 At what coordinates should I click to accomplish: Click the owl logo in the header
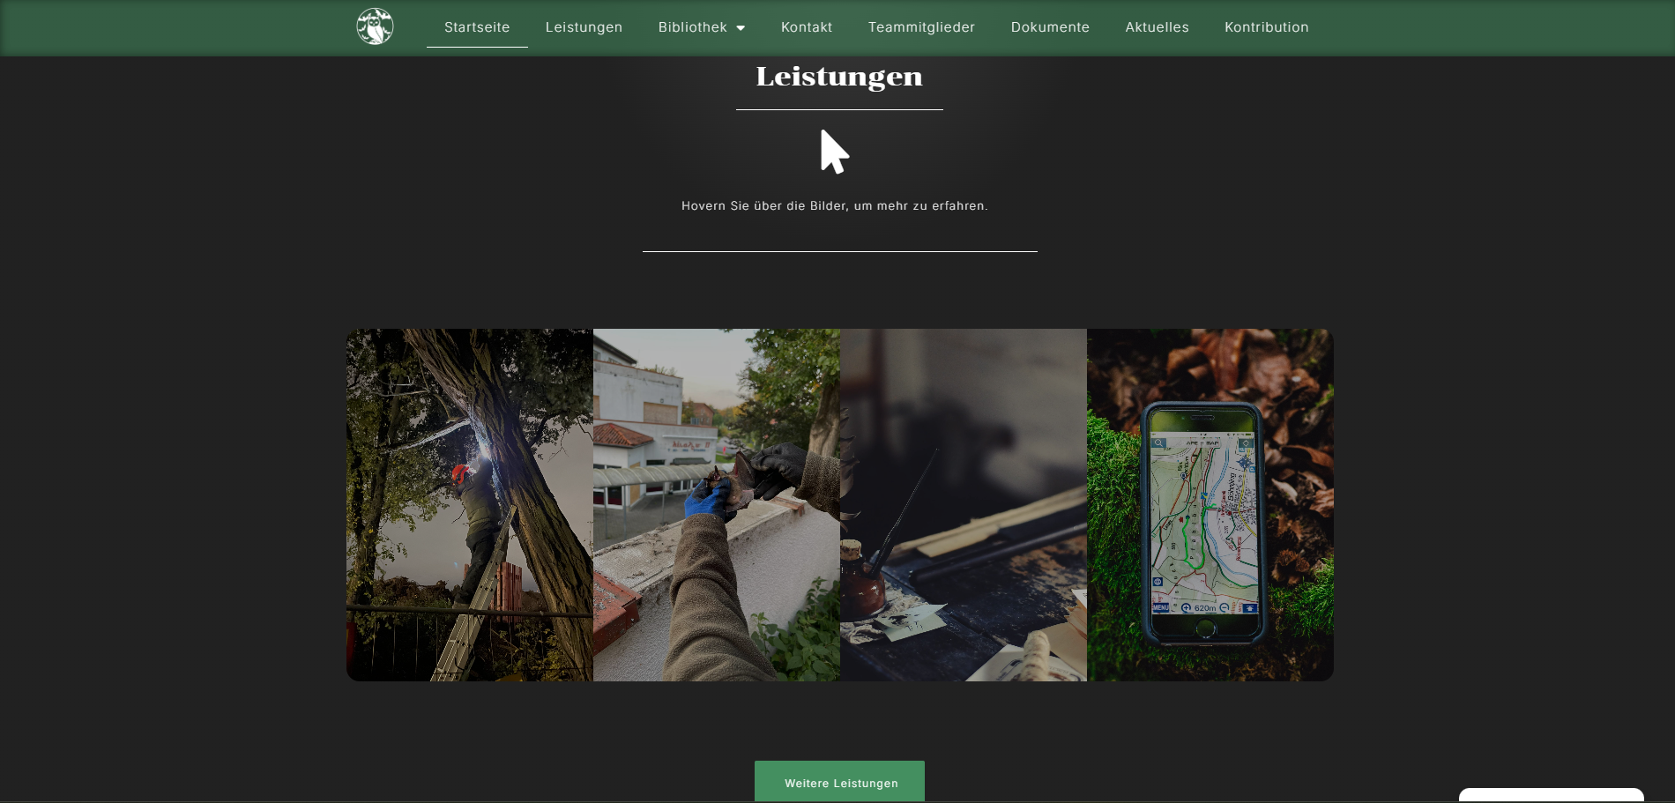tap(375, 26)
